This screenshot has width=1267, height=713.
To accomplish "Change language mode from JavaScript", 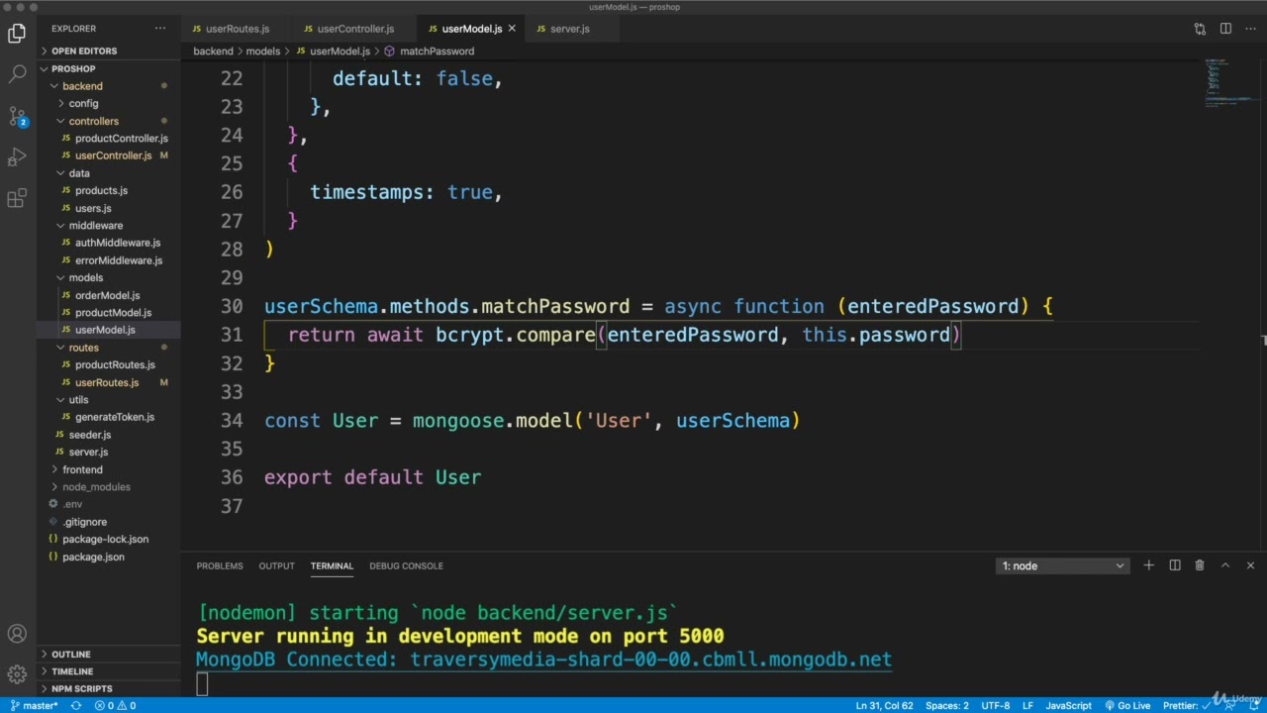I will click(x=1068, y=705).
